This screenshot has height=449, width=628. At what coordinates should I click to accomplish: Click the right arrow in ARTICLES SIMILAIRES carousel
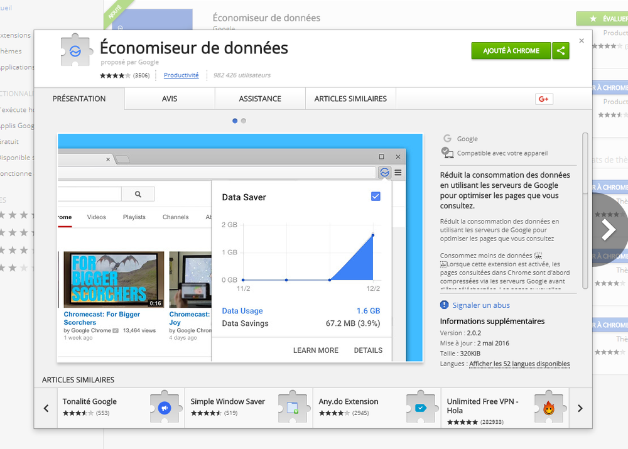point(580,408)
